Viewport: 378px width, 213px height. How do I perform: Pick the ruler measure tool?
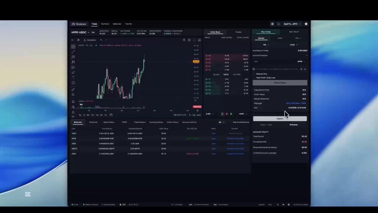coord(73,90)
